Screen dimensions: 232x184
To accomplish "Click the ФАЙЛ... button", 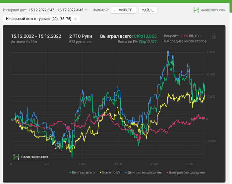I will pyautogui.click(x=148, y=10).
